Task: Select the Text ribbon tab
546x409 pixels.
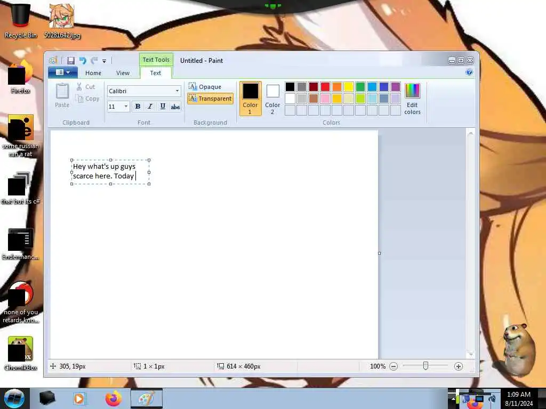Action: [x=156, y=73]
